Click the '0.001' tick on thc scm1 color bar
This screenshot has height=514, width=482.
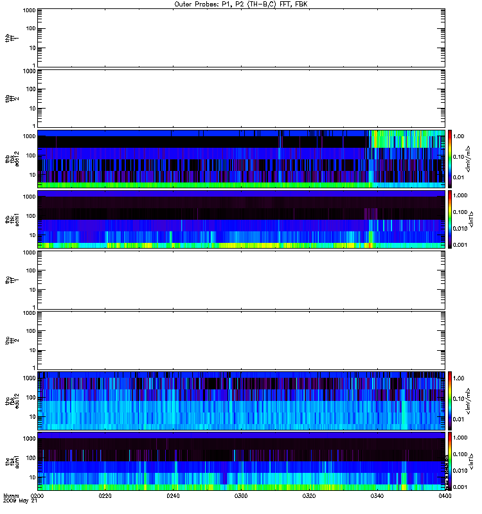[x=460, y=487]
